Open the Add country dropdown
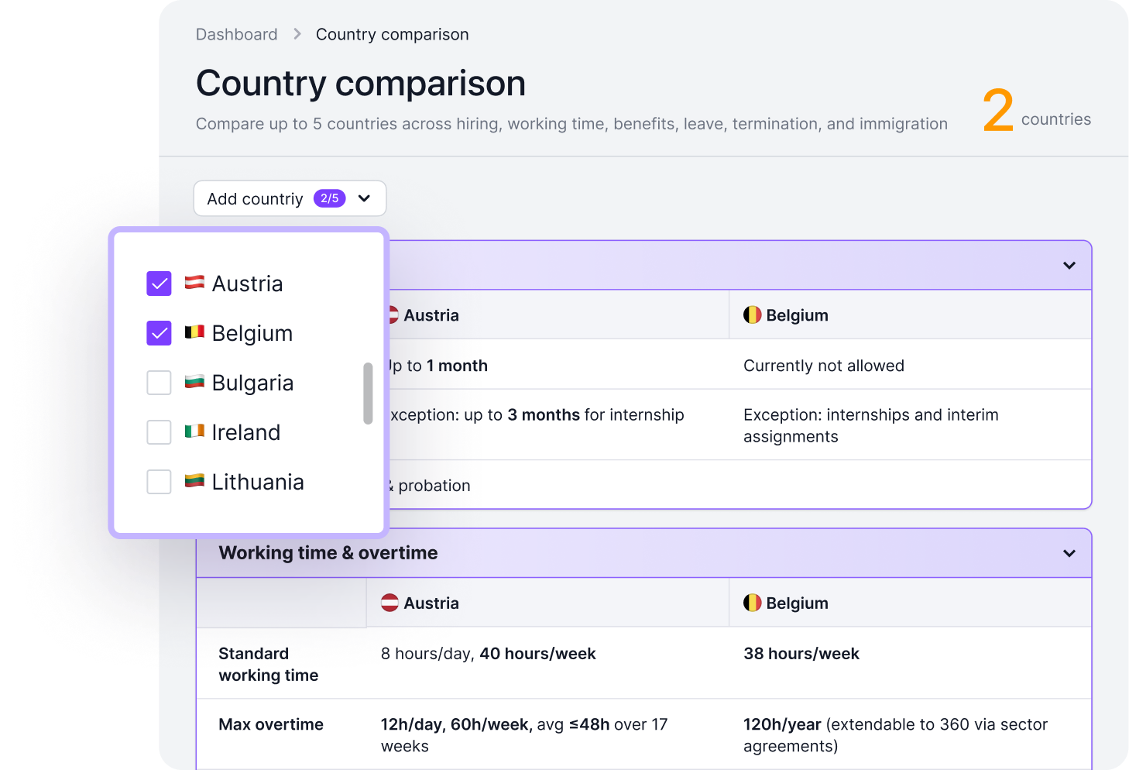The image size is (1129, 770). (x=290, y=198)
